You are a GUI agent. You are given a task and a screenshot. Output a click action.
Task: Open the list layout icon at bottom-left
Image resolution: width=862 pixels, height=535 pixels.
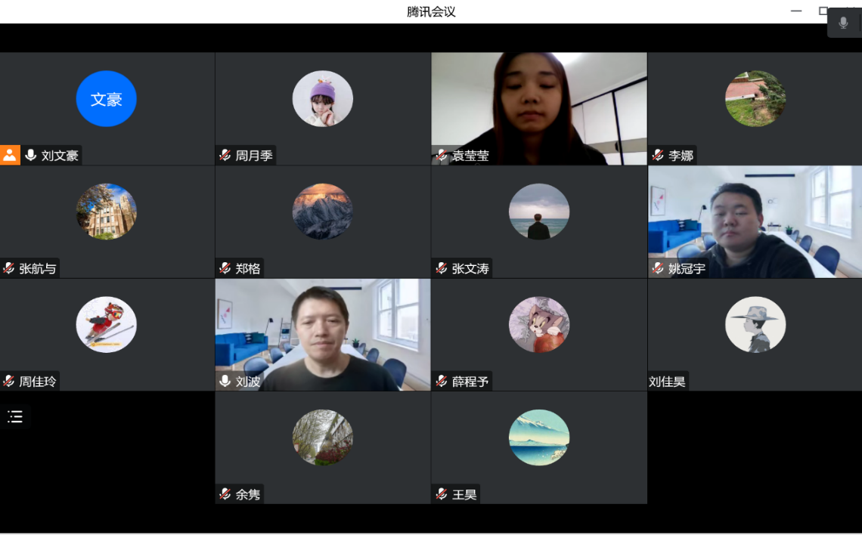[15, 416]
